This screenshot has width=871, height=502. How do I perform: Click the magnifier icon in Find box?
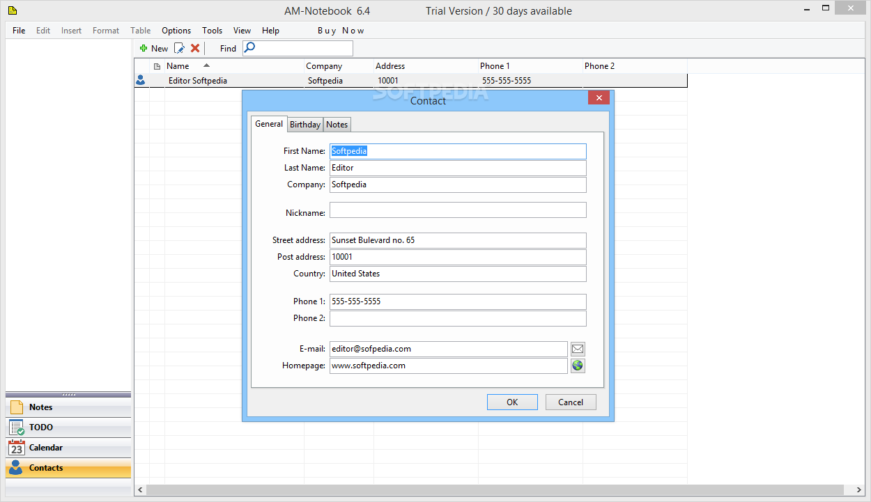click(250, 48)
